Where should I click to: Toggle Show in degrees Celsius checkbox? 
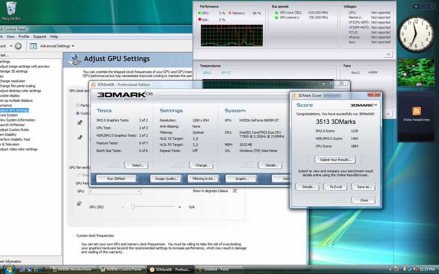point(235,191)
